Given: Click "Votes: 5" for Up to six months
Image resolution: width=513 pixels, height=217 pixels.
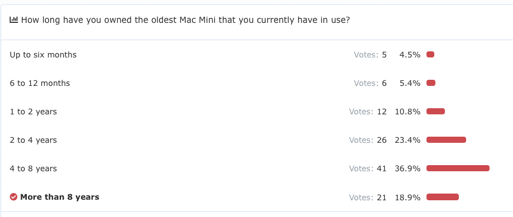Looking at the screenshot, I should click(x=370, y=55).
